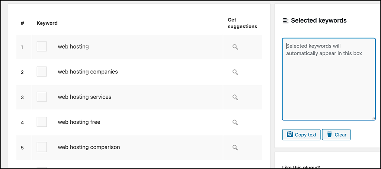Grab the text box resize handle
Screen dimensions: 381x169
click(x=373, y=118)
